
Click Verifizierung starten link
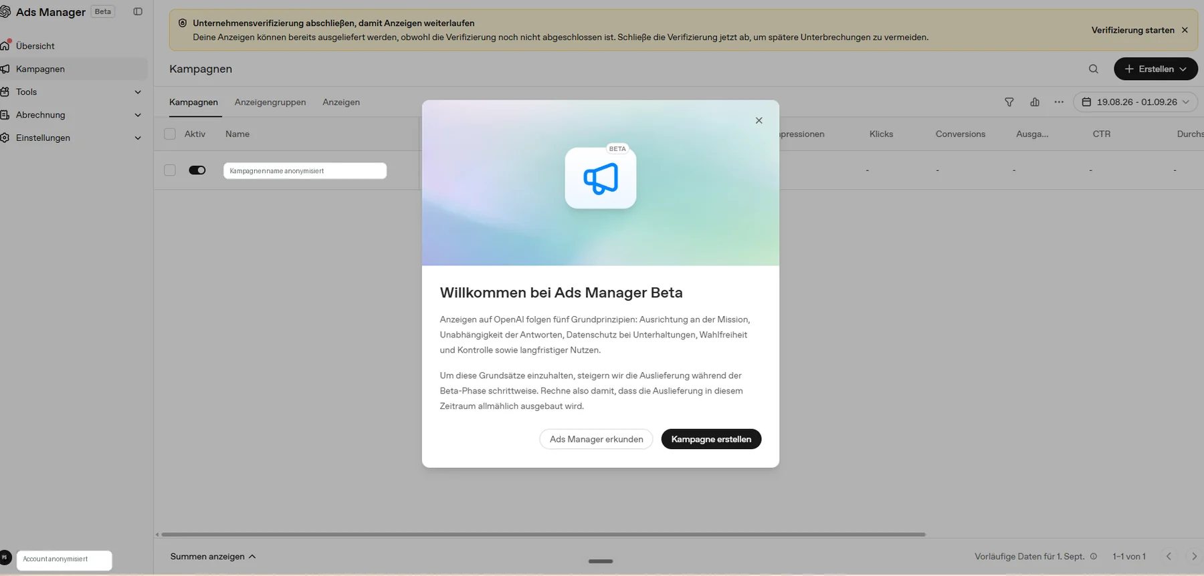tap(1132, 30)
